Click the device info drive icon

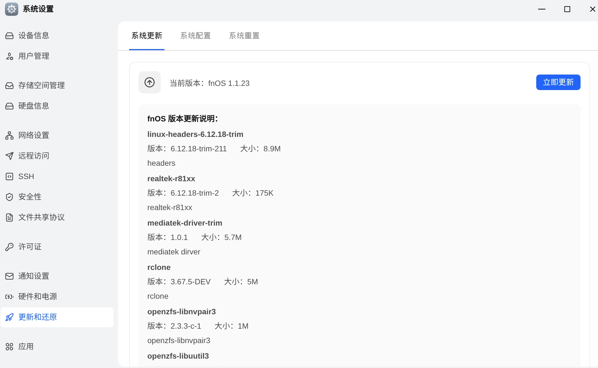(9, 36)
